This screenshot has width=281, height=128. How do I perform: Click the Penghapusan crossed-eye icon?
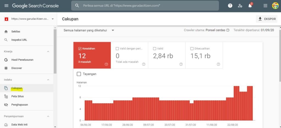pos(6,105)
